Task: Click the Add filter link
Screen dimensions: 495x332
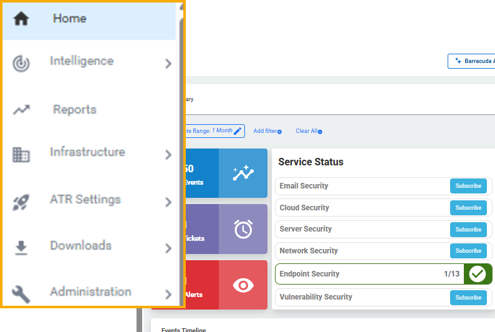Action: [x=267, y=131]
